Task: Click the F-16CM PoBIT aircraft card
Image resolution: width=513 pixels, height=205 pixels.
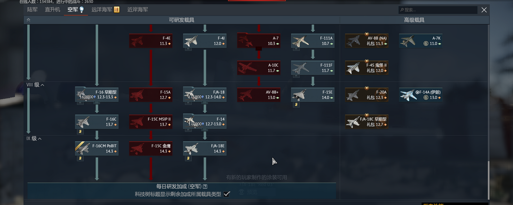Action: click(x=96, y=149)
